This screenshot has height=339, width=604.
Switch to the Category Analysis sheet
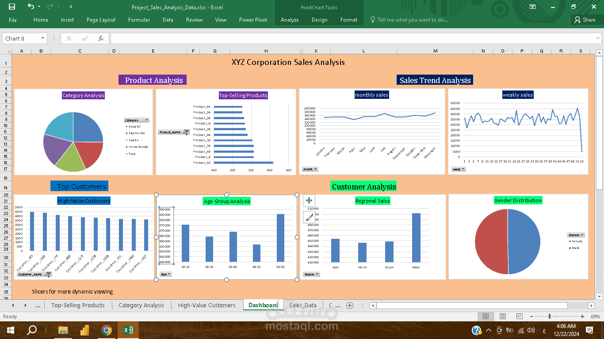[141, 305]
